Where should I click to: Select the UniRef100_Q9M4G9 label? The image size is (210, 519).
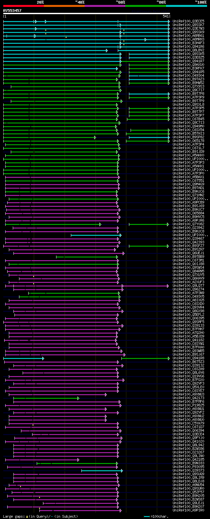(188, 184)
